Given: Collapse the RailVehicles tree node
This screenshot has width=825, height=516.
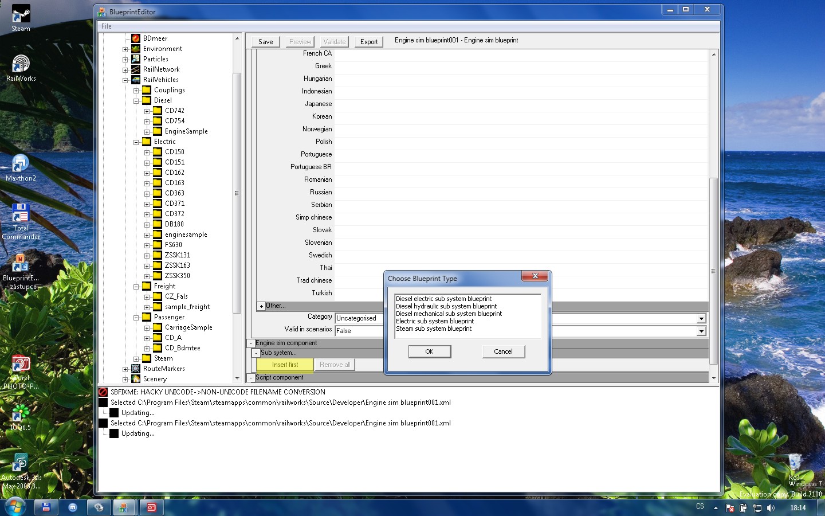Looking at the screenshot, I should [x=125, y=80].
